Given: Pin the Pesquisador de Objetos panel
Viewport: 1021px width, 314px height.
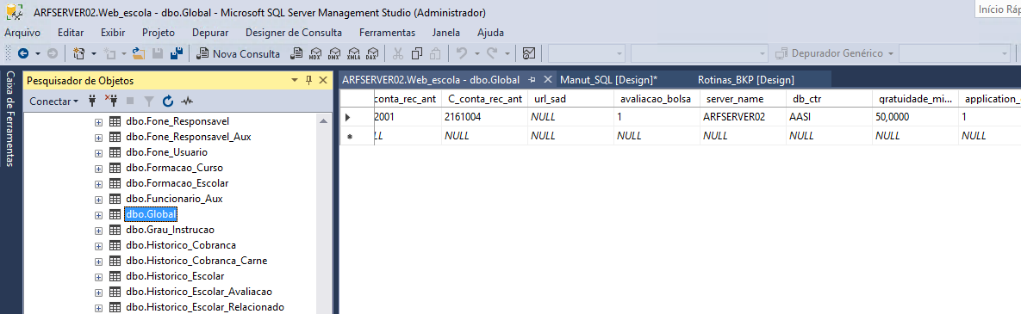Looking at the screenshot, I should pyautogui.click(x=309, y=81).
